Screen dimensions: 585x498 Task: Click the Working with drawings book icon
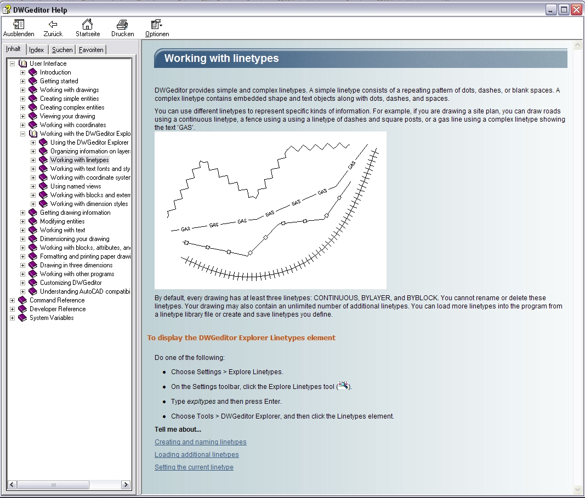tap(33, 90)
